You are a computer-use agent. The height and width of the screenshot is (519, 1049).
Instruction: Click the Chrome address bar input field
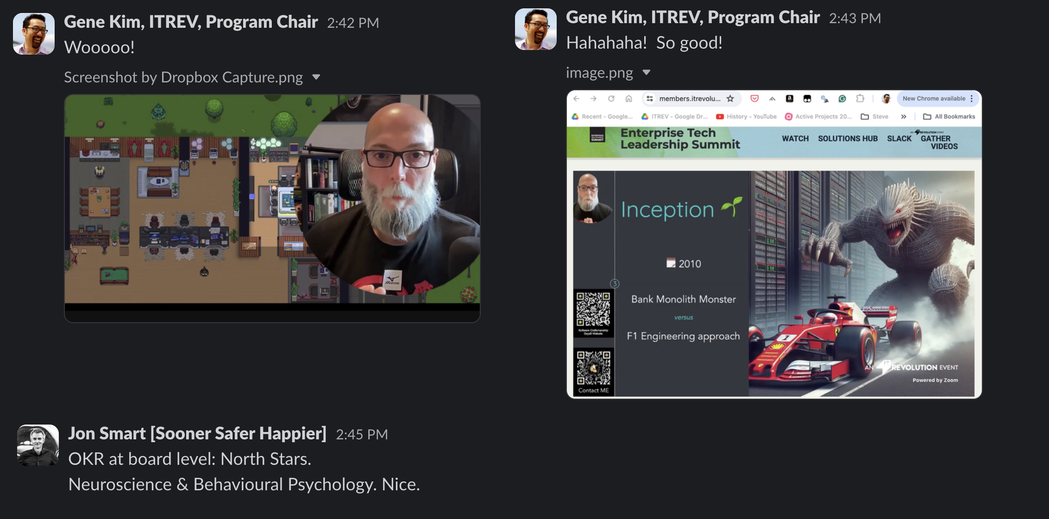[692, 99]
